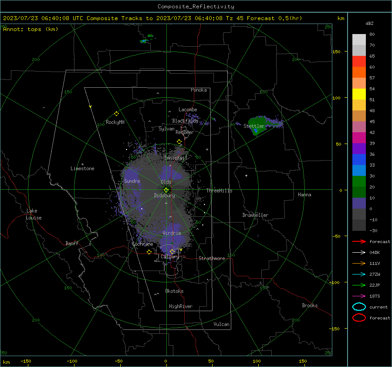This screenshot has width=392, height=367.
Task: Click the yellow diamond marker above Calgary label
Action: pos(172,251)
